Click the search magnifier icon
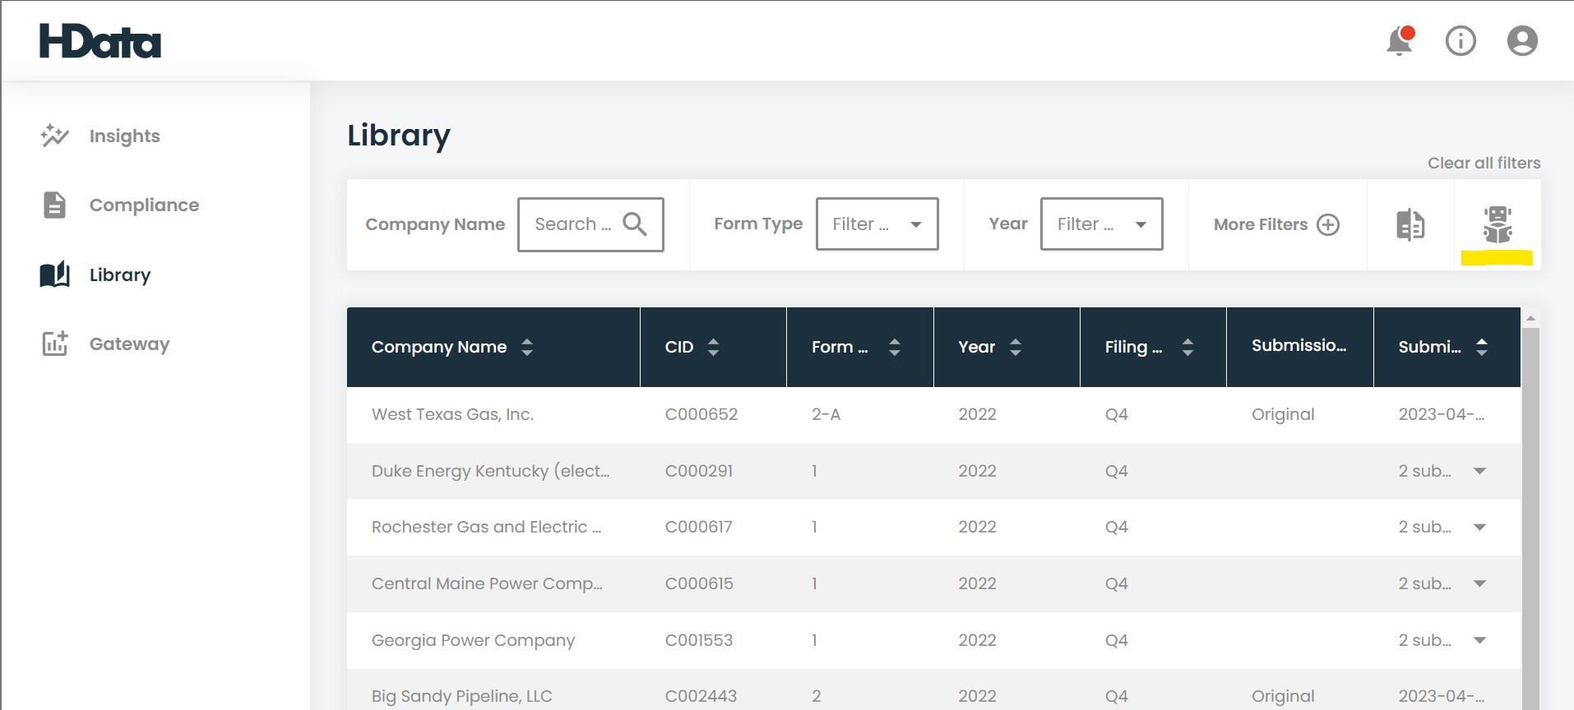This screenshot has height=710, width=1574. coord(634,224)
